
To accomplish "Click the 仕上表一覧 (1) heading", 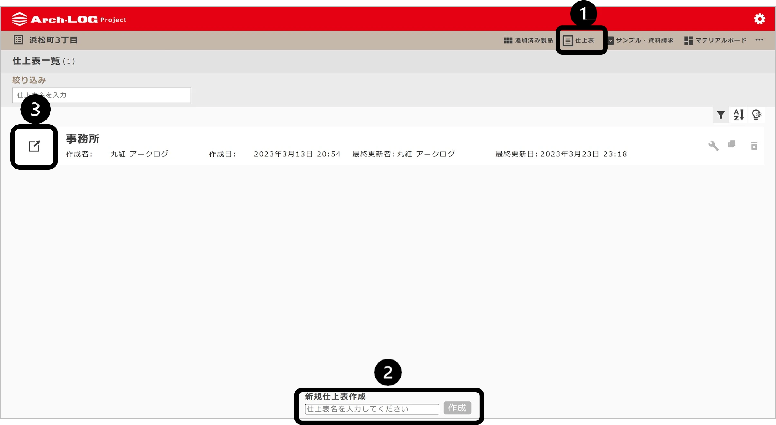I will 43,61.
